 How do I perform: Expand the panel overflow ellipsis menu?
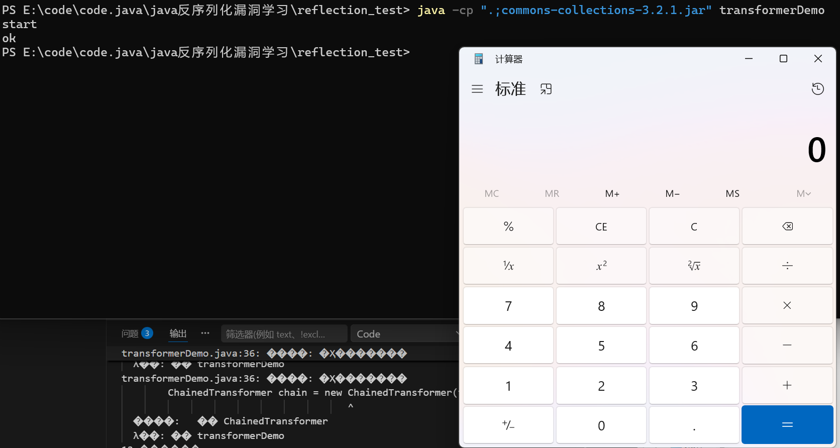point(205,333)
